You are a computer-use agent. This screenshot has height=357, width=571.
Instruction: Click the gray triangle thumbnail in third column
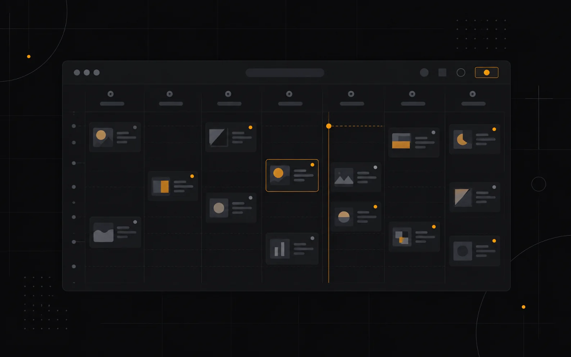point(218,137)
